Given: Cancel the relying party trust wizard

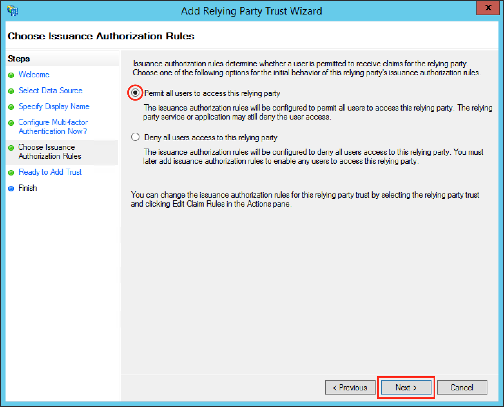Looking at the screenshot, I should pyautogui.click(x=462, y=387).
